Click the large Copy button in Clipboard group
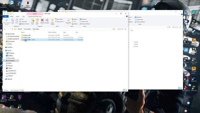The width and height of the screenshot is (200, 113). 12,21
